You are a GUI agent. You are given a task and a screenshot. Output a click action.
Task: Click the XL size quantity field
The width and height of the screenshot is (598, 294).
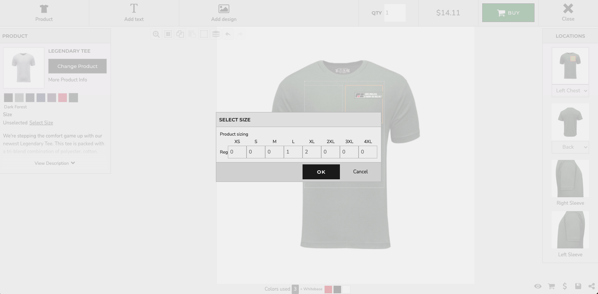pos(312,152)
